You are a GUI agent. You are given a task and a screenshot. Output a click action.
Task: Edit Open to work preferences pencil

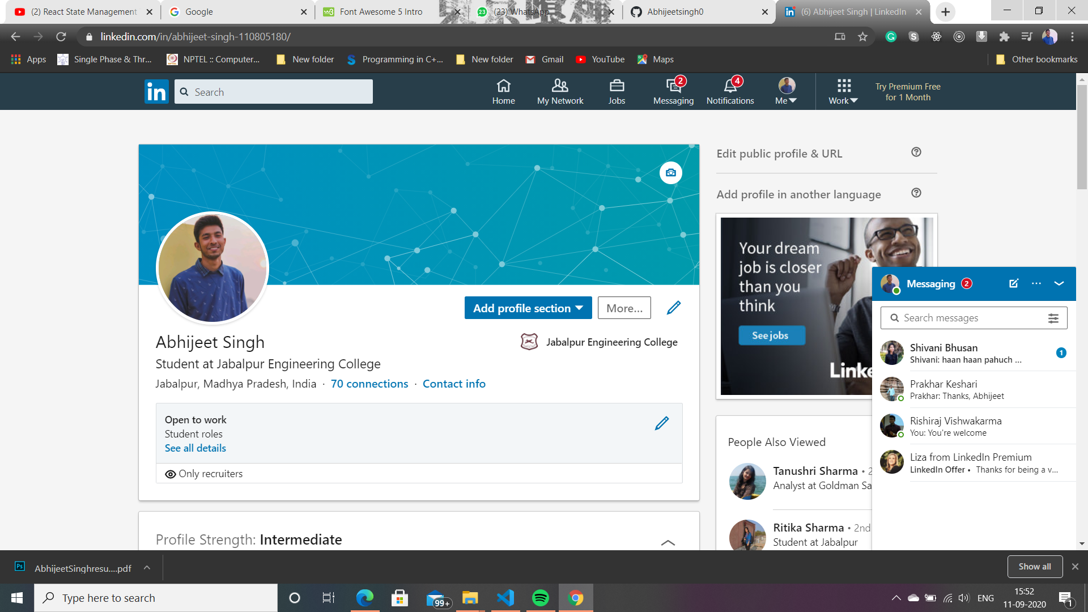662,423
